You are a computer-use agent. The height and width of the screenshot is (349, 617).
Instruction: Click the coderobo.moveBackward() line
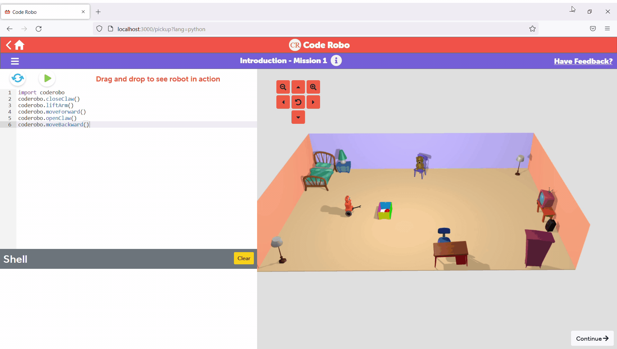pos(54,124)
